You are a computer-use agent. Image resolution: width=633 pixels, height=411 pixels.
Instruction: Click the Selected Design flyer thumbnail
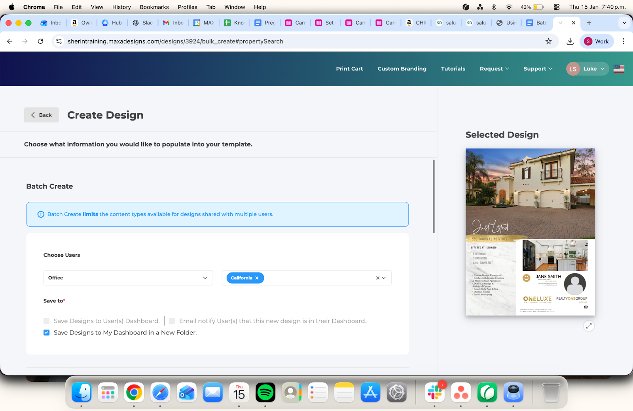pos(530,232)
